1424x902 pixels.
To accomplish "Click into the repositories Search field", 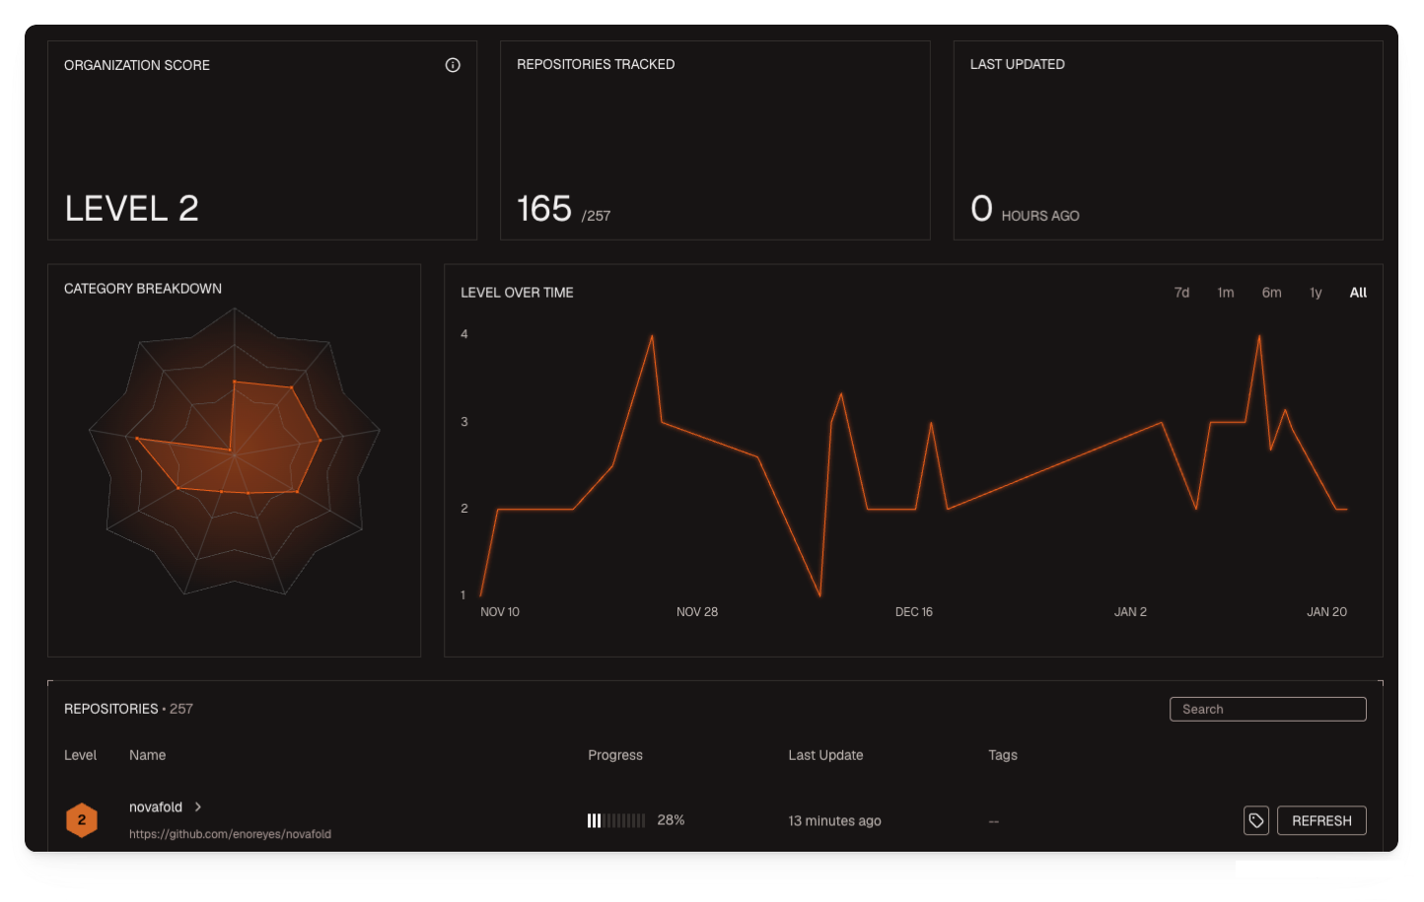I will pyautogui.click(x=1267, y=709).
